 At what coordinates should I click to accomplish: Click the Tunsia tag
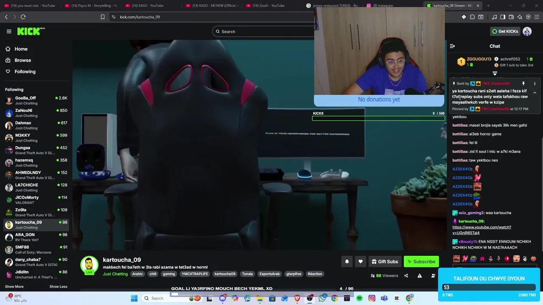[247, 274]
